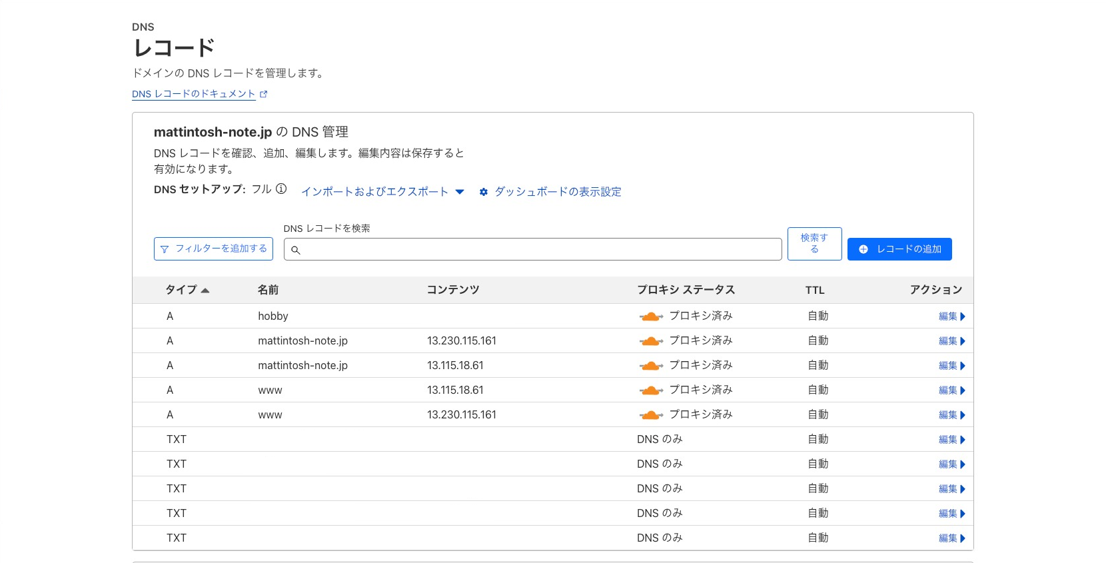Edit mattintosh-note.jp record with 13.115.18.61
The height and width of the screenshot is (563, 1106).
[x=951, y=366]
